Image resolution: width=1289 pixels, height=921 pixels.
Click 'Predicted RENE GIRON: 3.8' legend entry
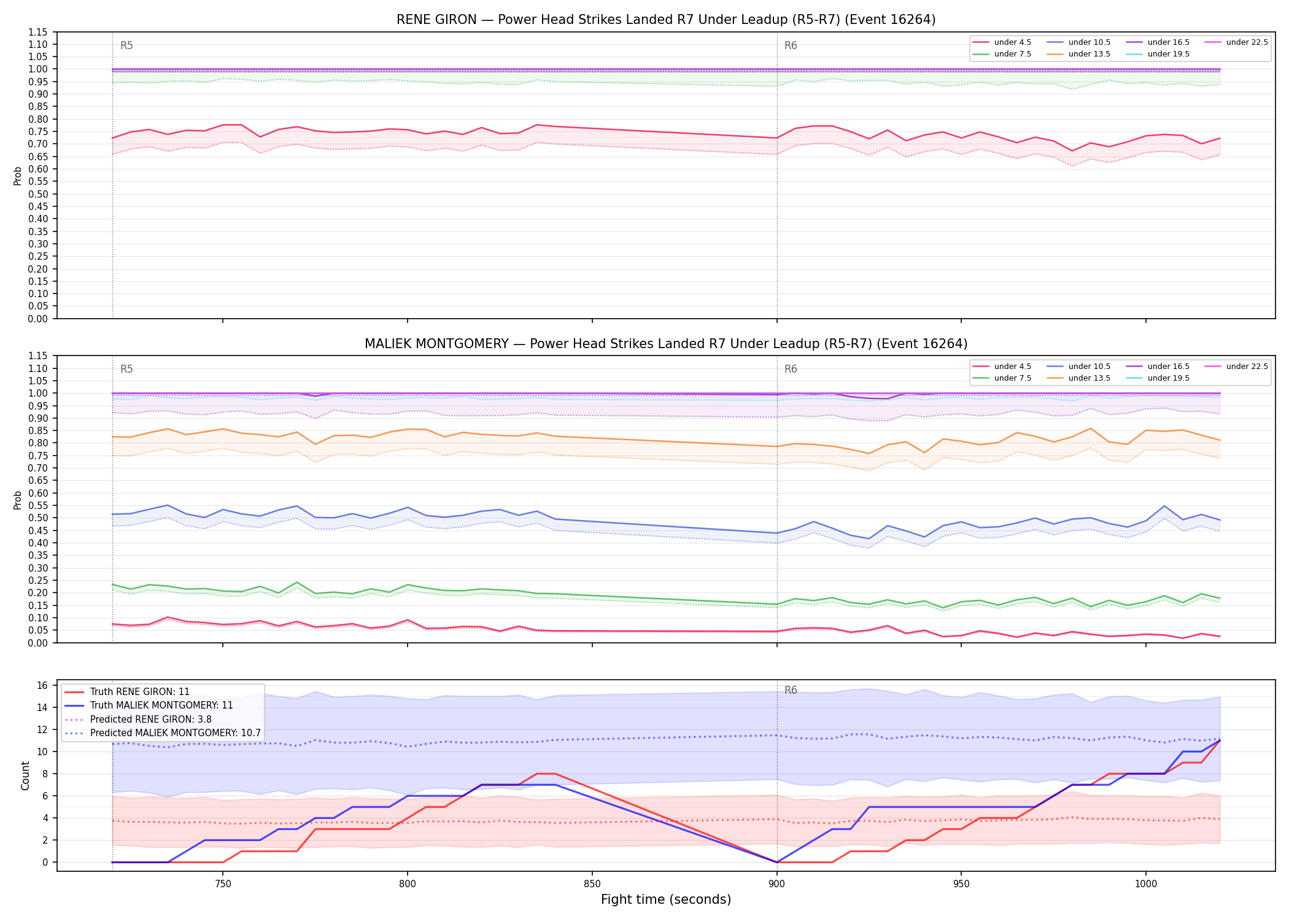(x=137, y=720)
